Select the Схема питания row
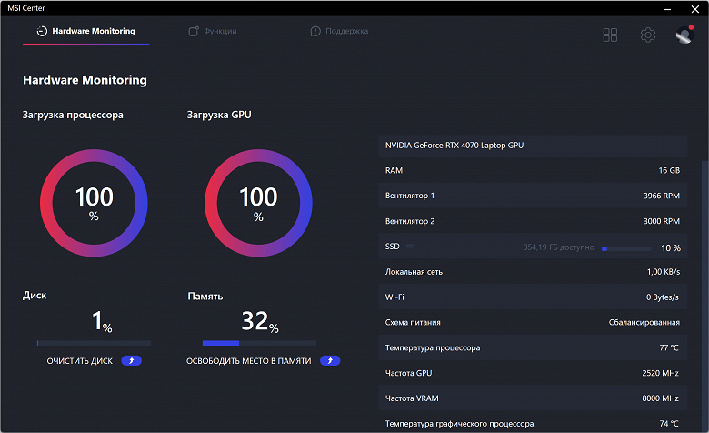Viewport: 709px width, 433px height. tap(533, 322)
